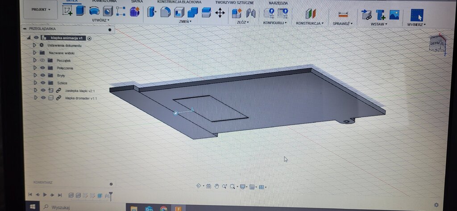
Task: Click the Insert image icon in WSTAW
Action: click(x=394, y=14)
